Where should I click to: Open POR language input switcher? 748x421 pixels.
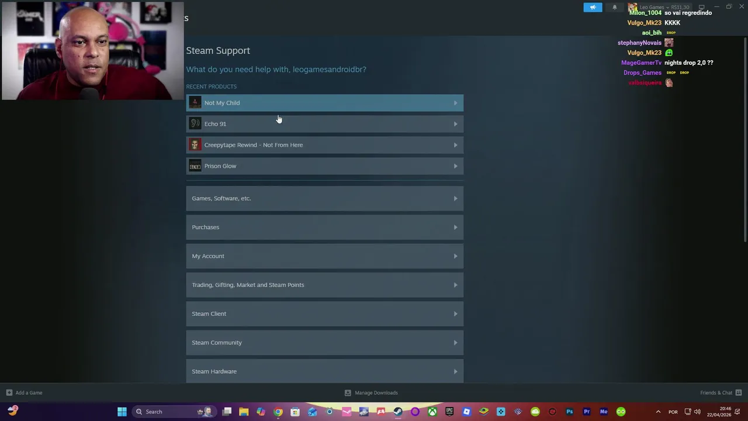tap(673, 412)
